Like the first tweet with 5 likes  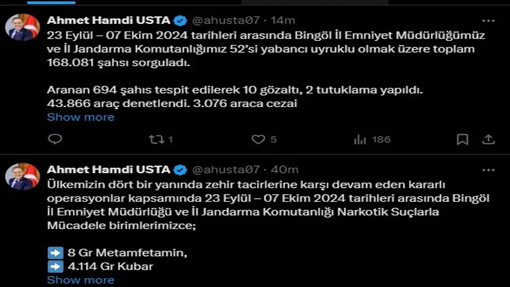(x=258, y=140)
